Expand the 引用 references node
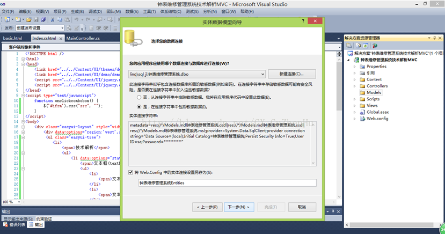 (355, 73)
